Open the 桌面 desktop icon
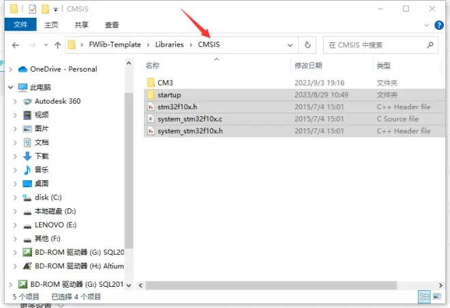 pos(27,184)
